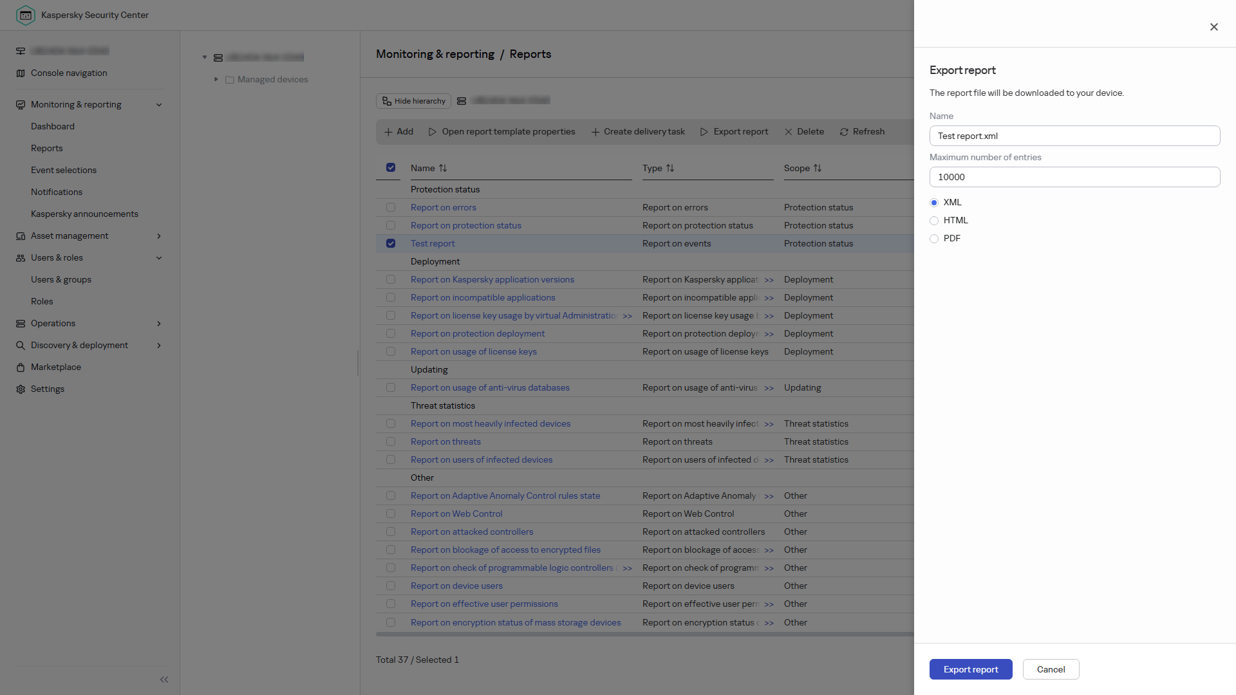
Task: Click the server icon in hierarchy tree
Action: (x=218, y=58)
